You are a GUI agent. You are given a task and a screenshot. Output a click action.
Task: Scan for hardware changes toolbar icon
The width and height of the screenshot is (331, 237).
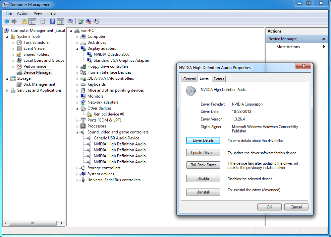pyautogui.click(x=71, y=21)
